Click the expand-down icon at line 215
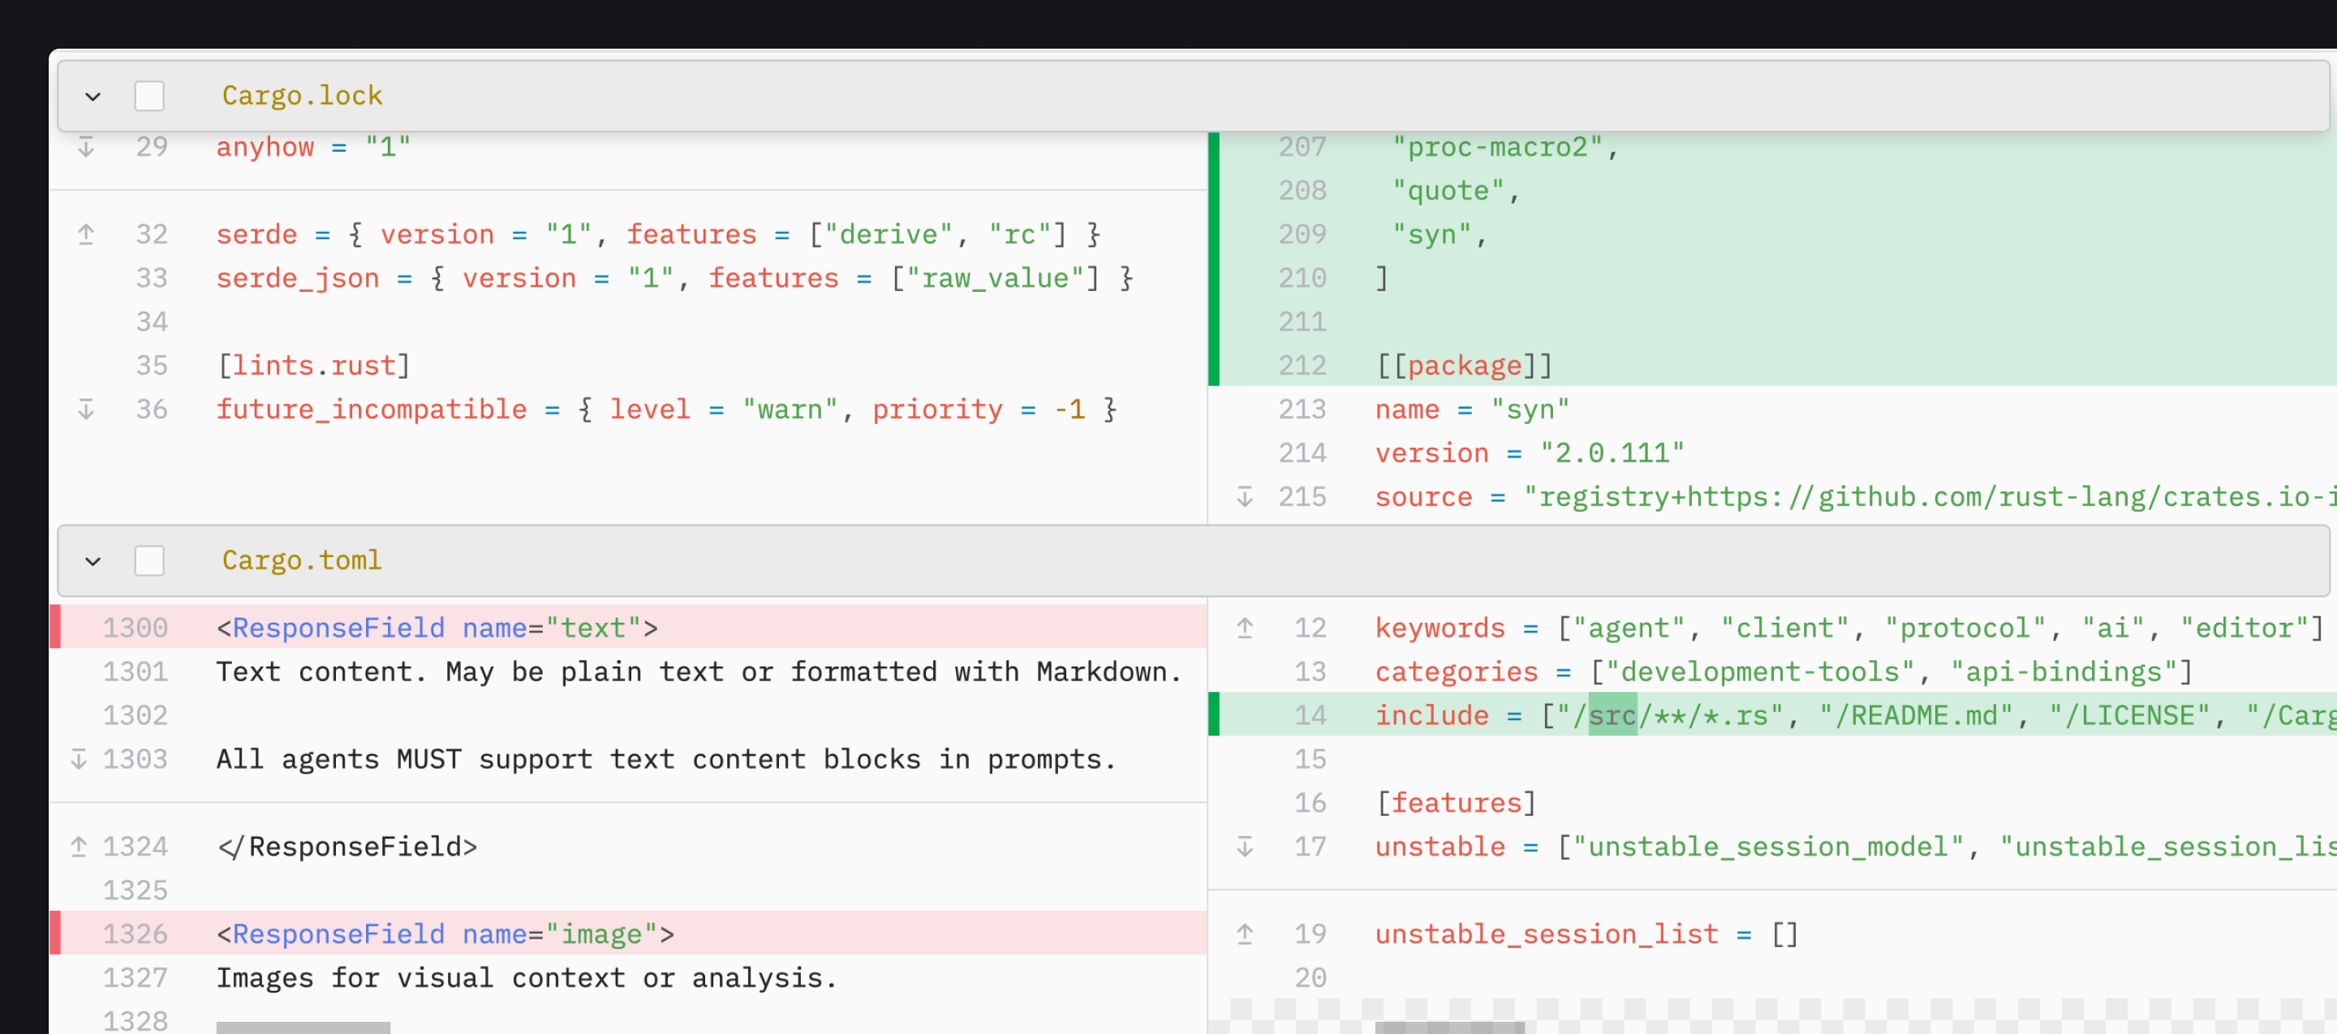Viewport: 2337px width, 1034px height. tap(1245, 496)
